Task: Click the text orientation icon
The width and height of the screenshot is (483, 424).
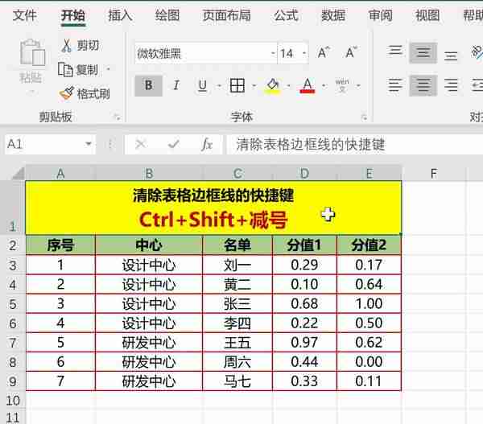Action: click(x=477, y=52)
